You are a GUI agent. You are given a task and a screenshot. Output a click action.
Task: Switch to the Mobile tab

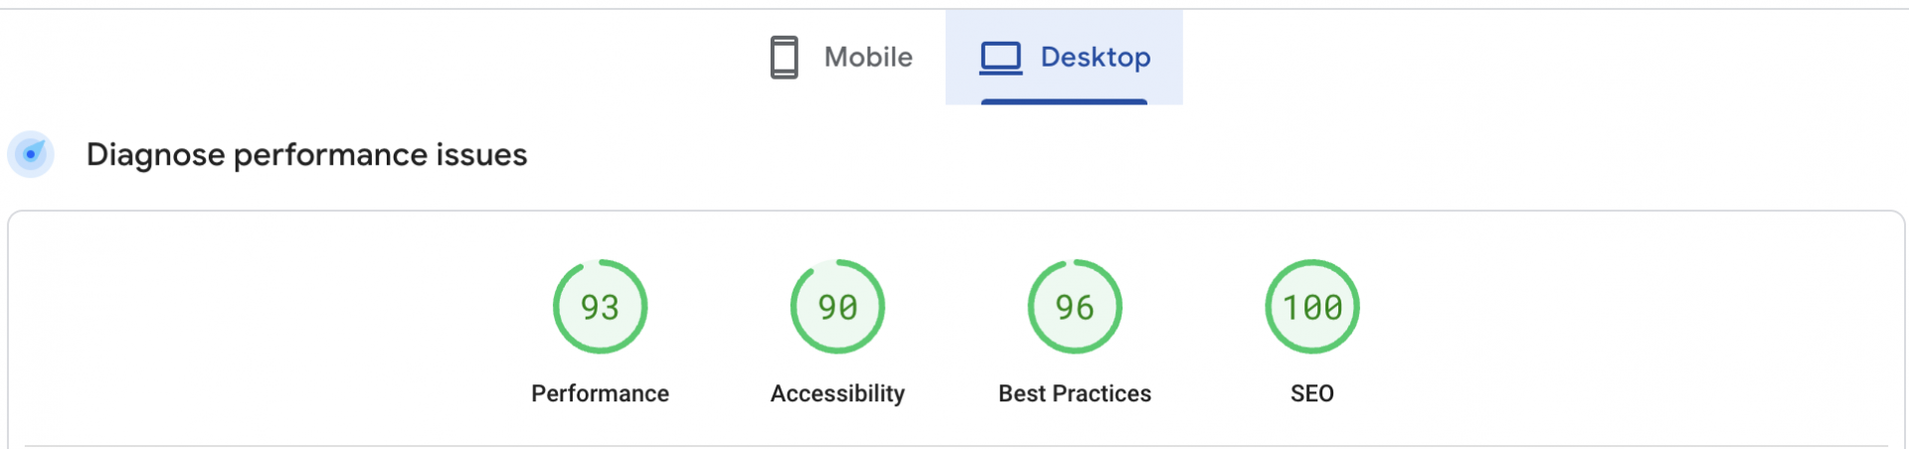(x=841, y=58)
